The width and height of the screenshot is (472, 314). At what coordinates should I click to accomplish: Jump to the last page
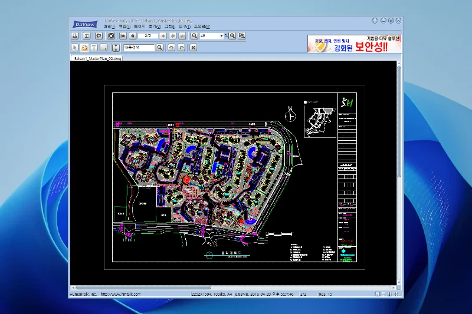click(173, 36)
